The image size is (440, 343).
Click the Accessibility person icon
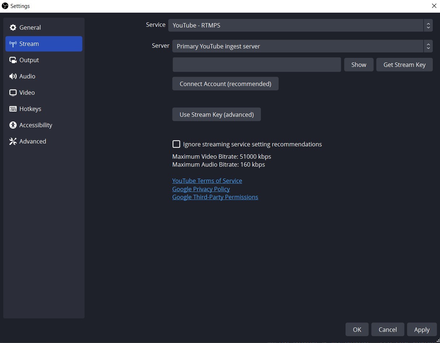coord(13,125)
